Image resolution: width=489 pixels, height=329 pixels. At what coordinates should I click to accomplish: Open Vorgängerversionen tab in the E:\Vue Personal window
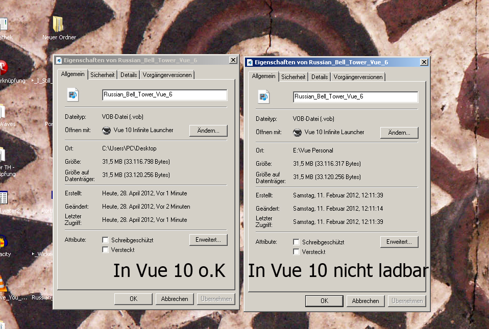[358, 77]
